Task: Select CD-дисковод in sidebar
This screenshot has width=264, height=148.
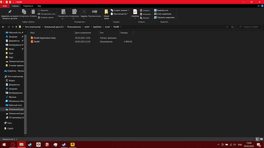Action: (15, 117)
